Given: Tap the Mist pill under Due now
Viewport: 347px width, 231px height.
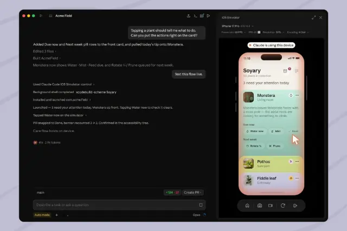Looking at the screenshot, I should [276, 131].
